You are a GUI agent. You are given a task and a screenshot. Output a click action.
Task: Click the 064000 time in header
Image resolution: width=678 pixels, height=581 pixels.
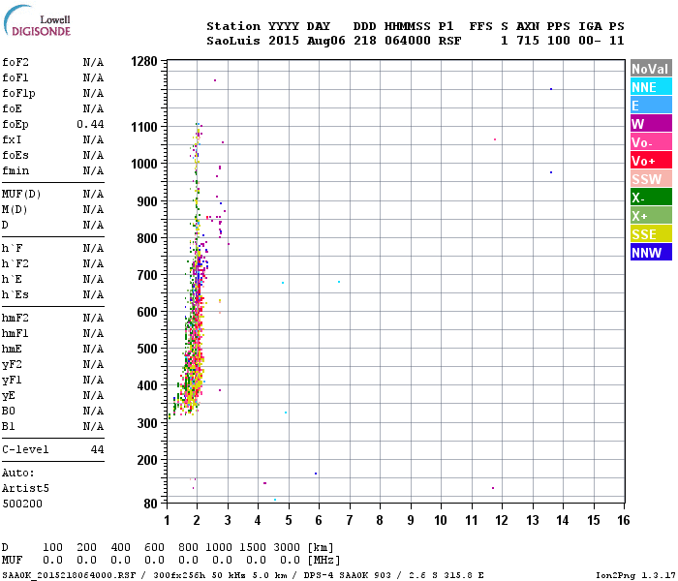(408, 41)
